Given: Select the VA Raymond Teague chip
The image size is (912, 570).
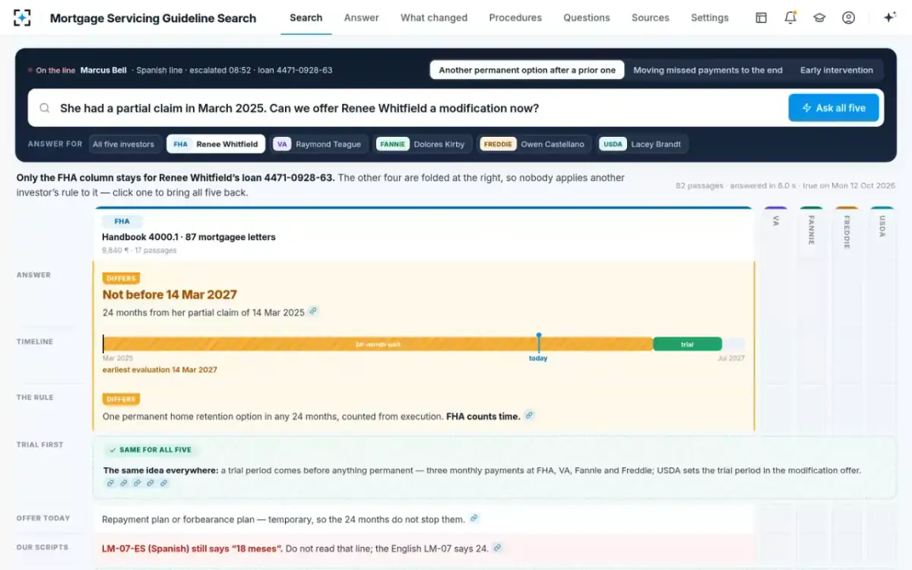Looking at the screenshot, I should click(x=319, y=144).
